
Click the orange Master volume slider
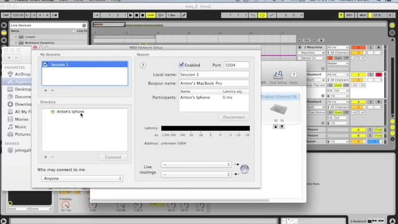pyautogui.click(x=358, y=141)
